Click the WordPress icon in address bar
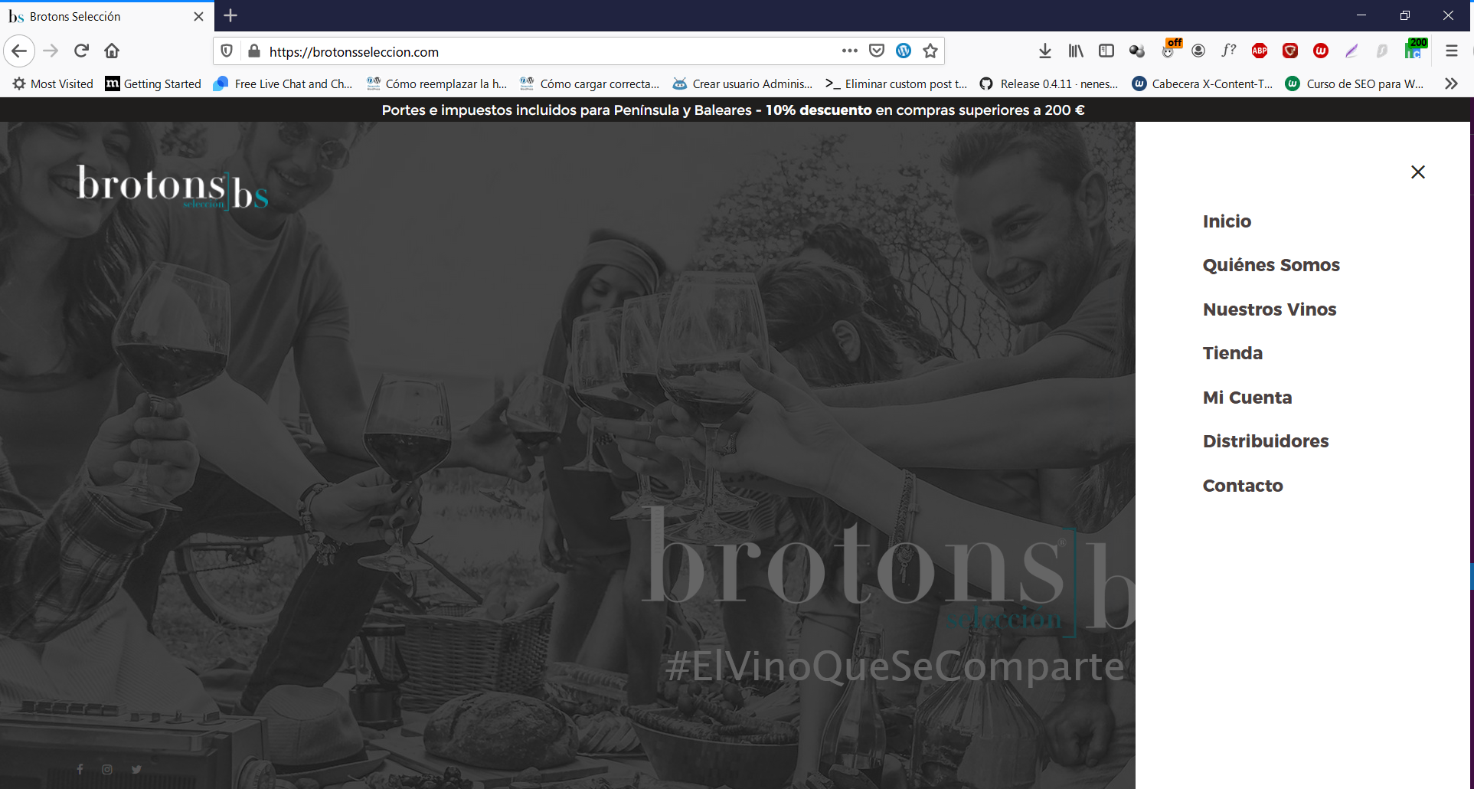The height and width of the screenshot is (789, 1474). pyautogui.click(x=904, y=51)
